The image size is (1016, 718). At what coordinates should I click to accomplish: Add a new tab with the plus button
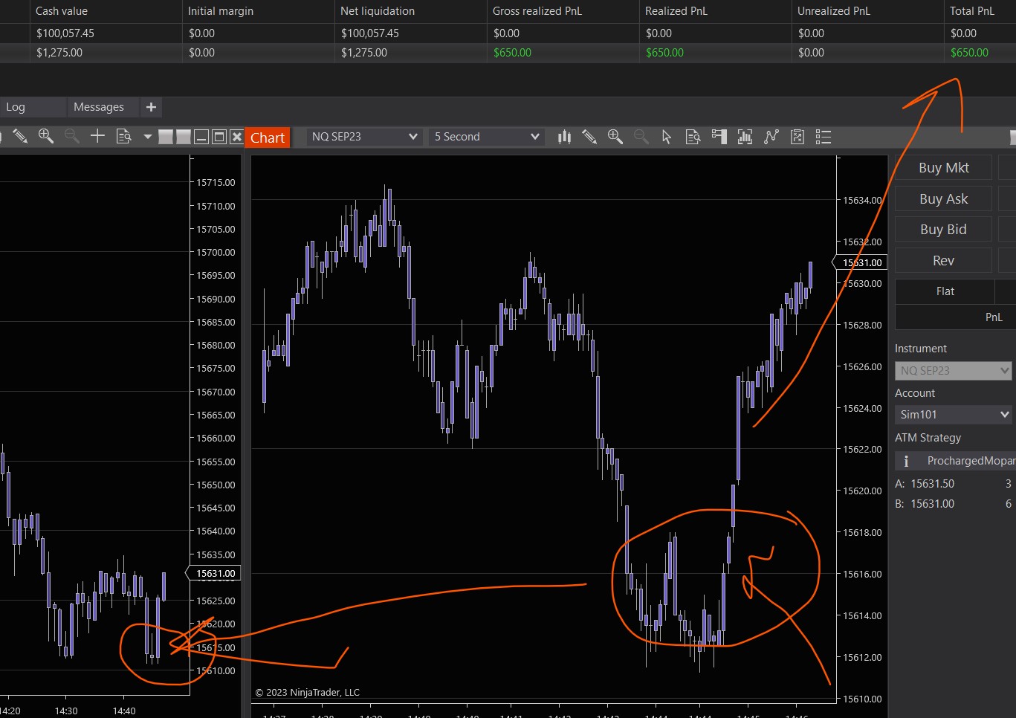(151, 107)
